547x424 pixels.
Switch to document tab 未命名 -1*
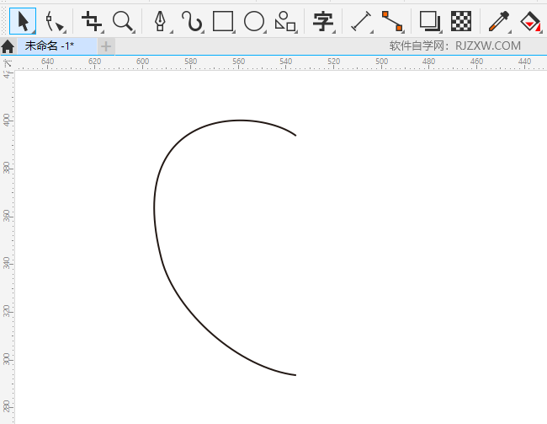tap(57, 46)
